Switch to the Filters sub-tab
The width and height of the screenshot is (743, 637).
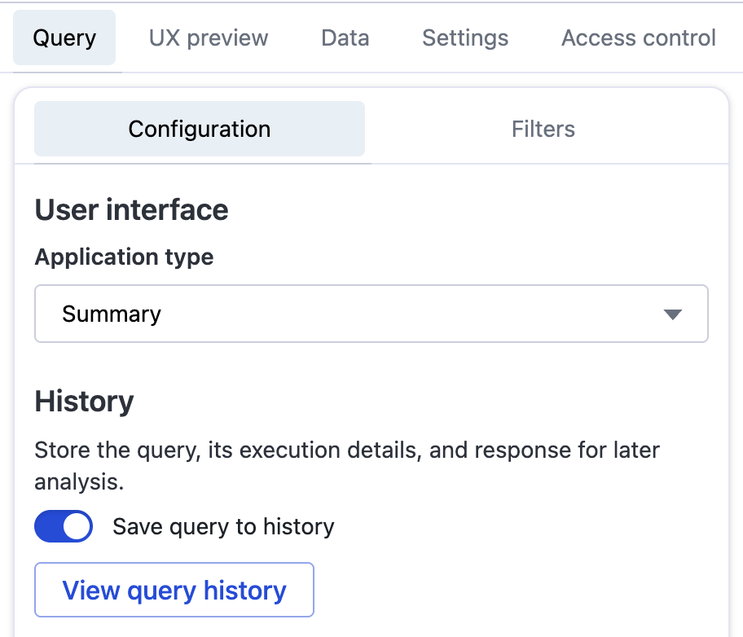pyautogui.click(x=543, y=129)
